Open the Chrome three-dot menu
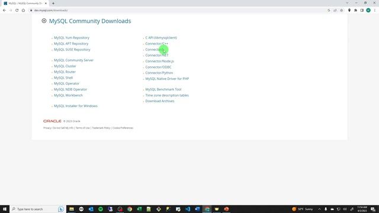 coord(375,11)
